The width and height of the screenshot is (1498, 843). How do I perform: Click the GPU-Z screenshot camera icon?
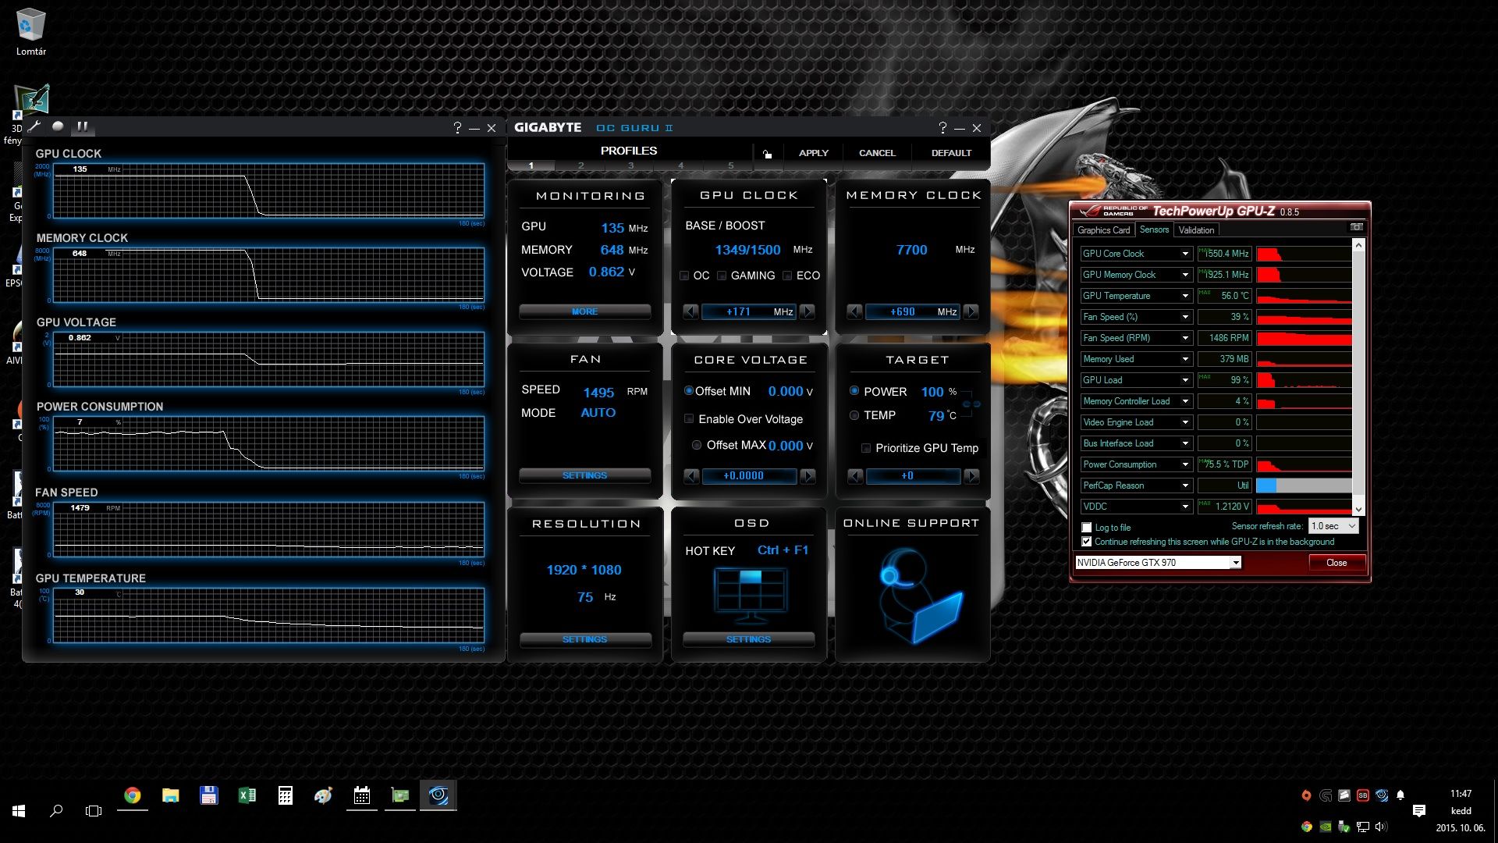1357,227
